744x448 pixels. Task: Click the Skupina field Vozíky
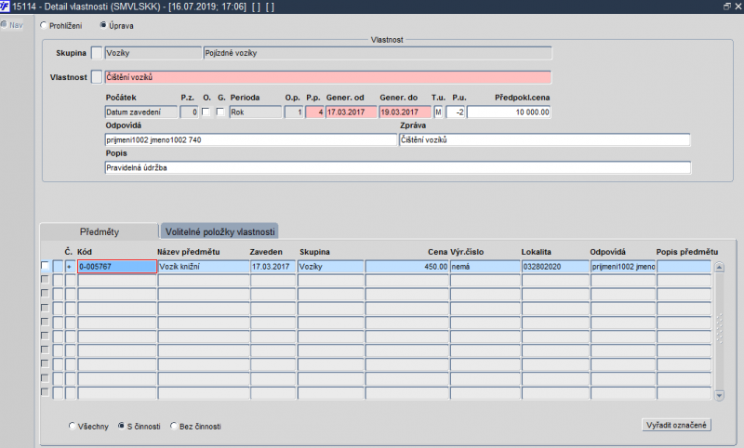pos(153,53)
